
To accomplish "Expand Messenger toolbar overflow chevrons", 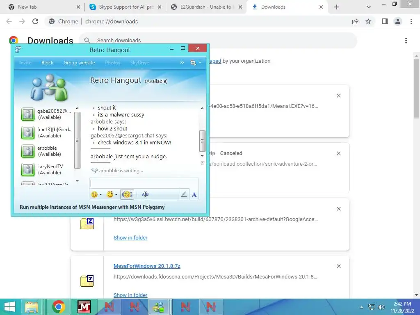I will (182, 63).
